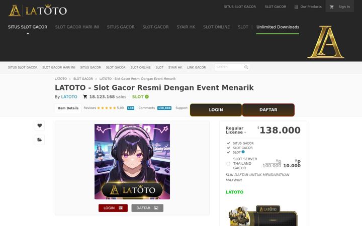
Task: Select SLOT ONLINE in the dark main nav
Action: tap(216, 27)
